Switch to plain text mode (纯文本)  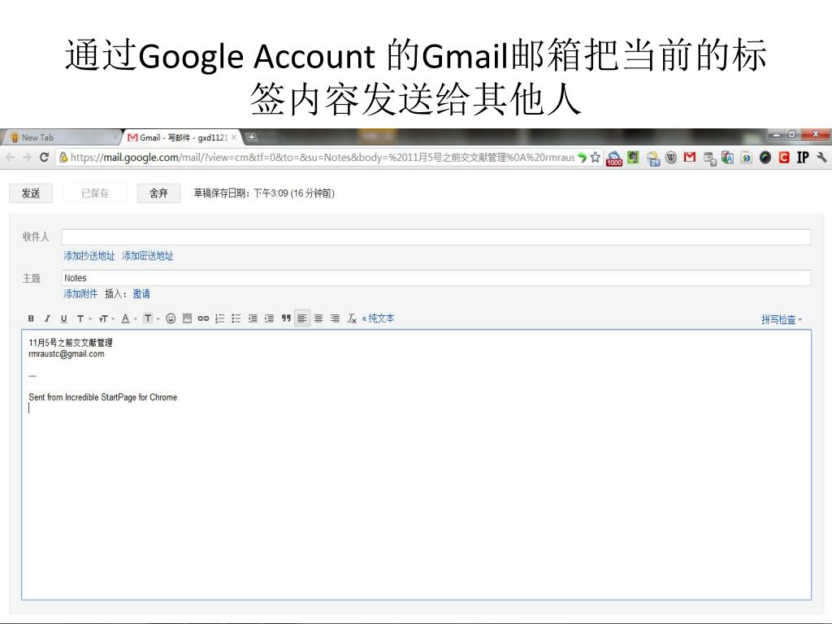pos(379,318)
